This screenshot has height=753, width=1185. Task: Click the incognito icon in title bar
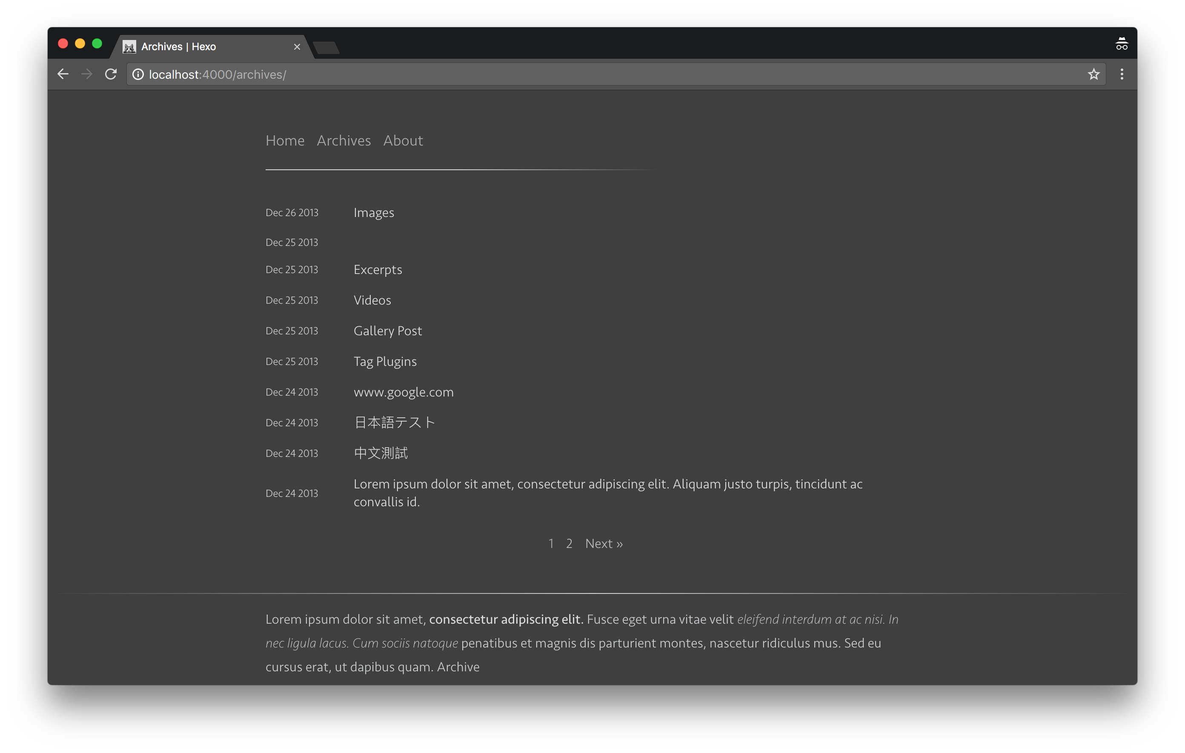[x=1121, y=44]
